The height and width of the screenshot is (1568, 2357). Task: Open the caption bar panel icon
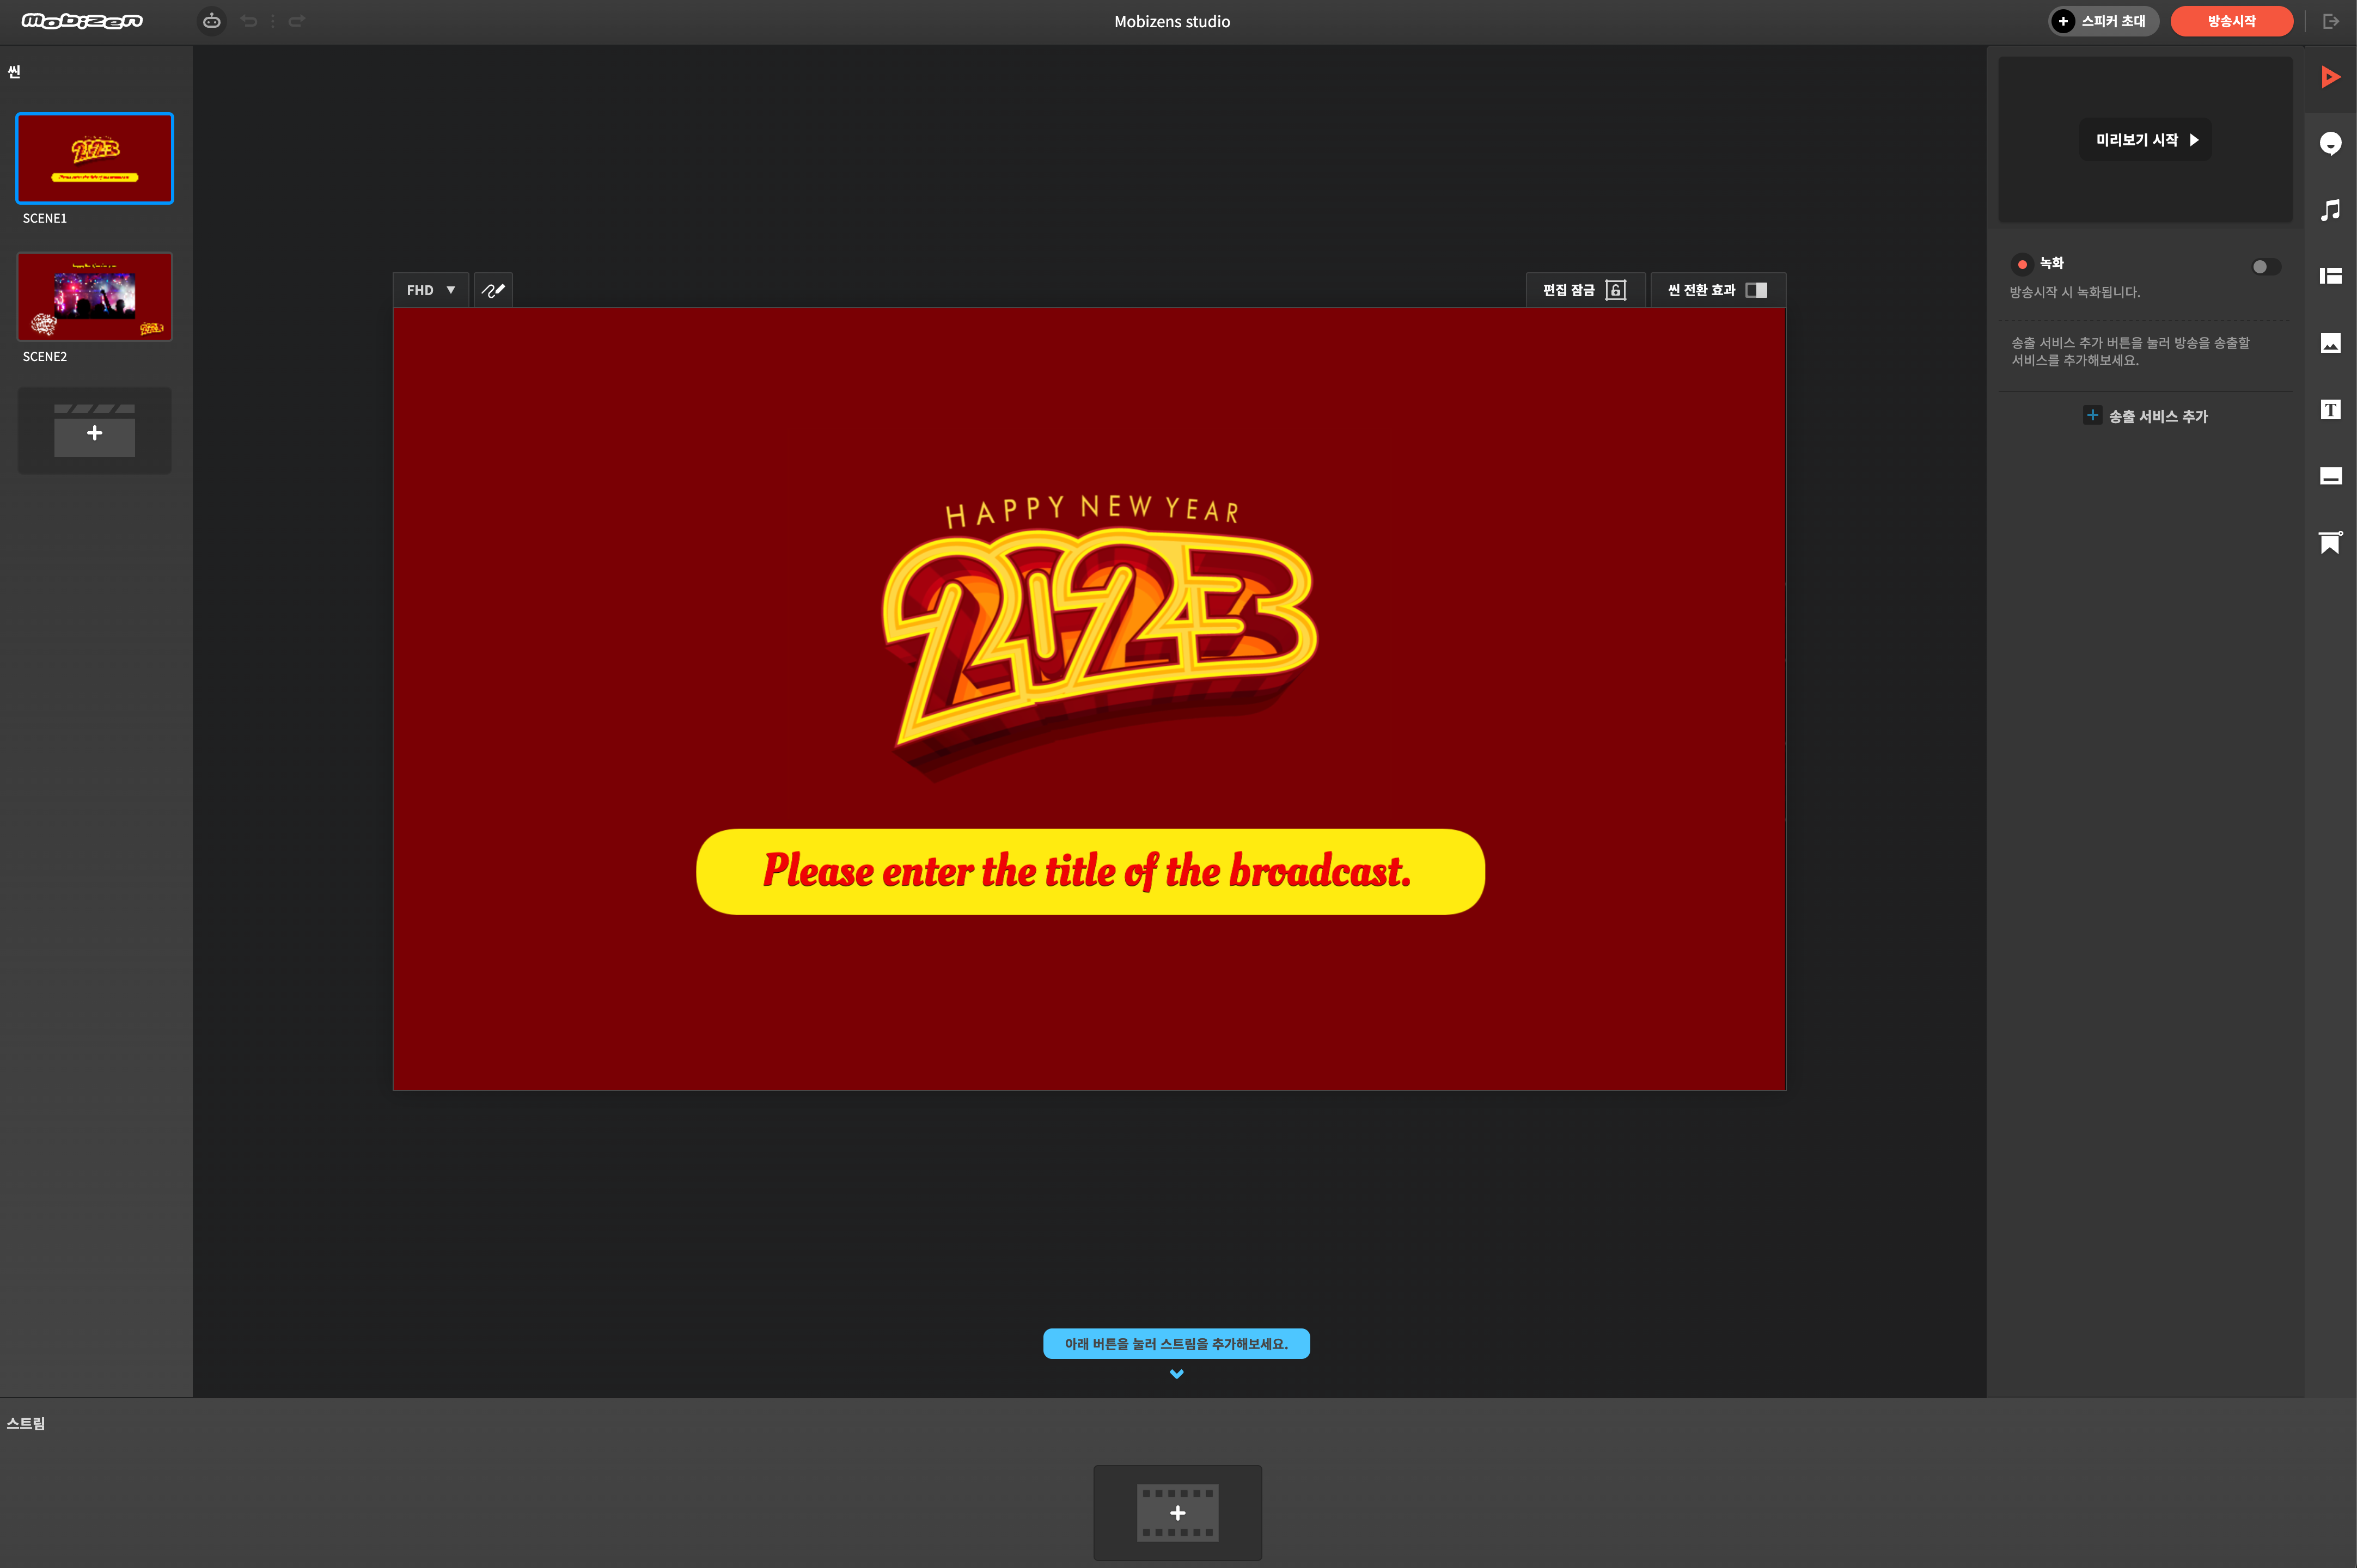coord(2330,476)
